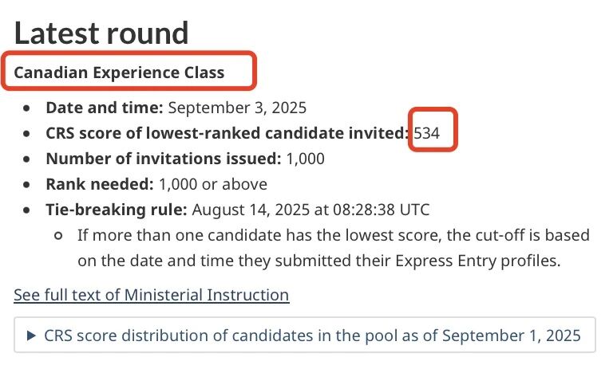The height and width of the screenshot is (365, 613).
Task: Click the CRS score of lowest-ranked candidate invited label
Action: click(x=227, y=133)
